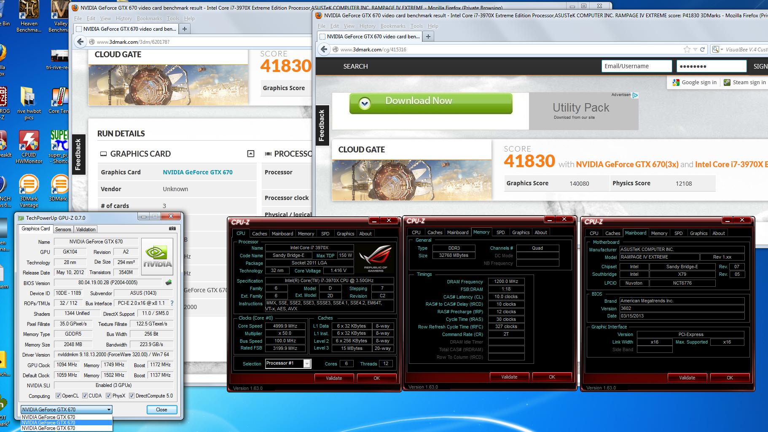
Task: Open new tab in rear Firefox window
Action: click(x=184, y=29)
